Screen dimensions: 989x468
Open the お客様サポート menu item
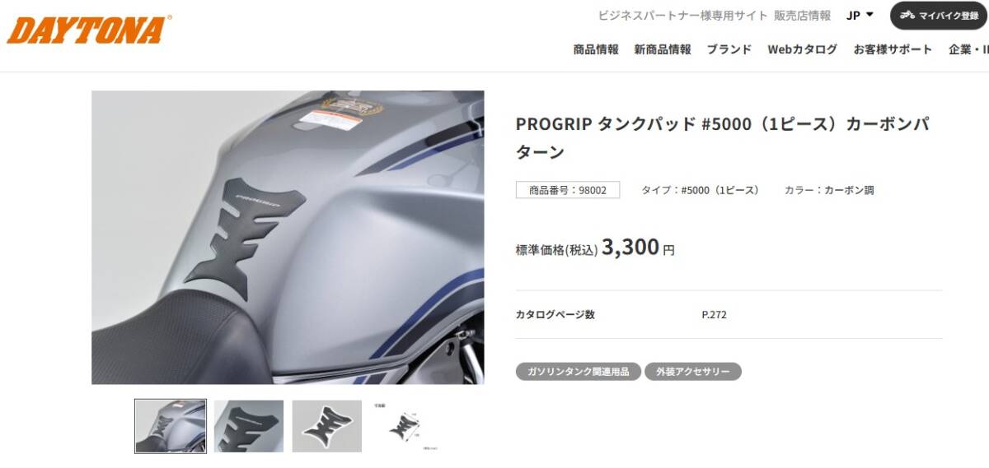893,49
